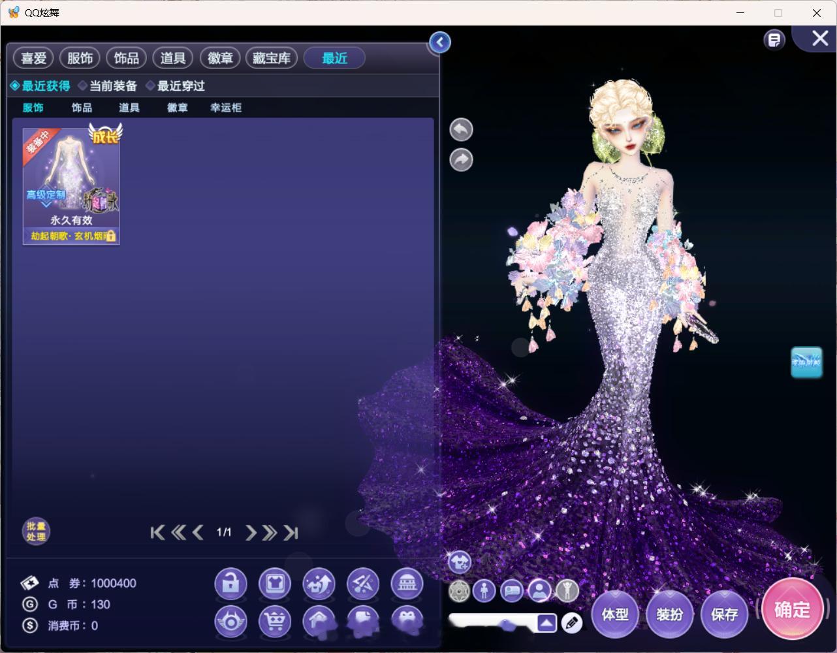
Task: Expand the dropdown with the up arrow
Action: click(547, 623)
